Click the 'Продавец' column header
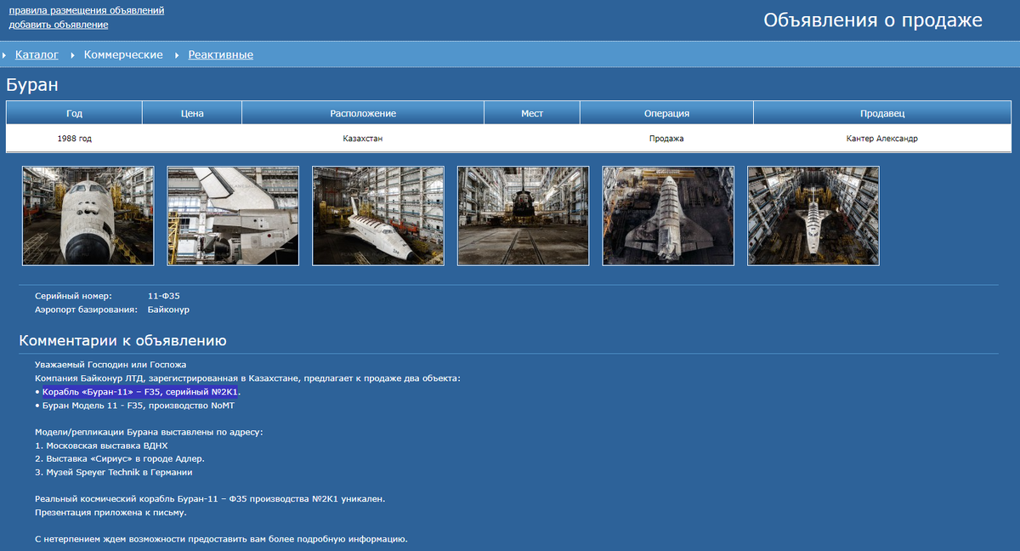1020x551 pixels. tap(882, 113)
